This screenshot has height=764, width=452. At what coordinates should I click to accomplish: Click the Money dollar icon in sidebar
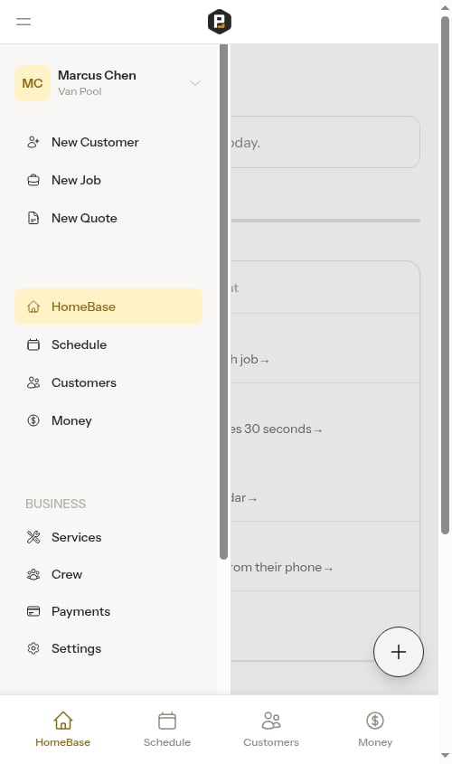pos(33,420)
